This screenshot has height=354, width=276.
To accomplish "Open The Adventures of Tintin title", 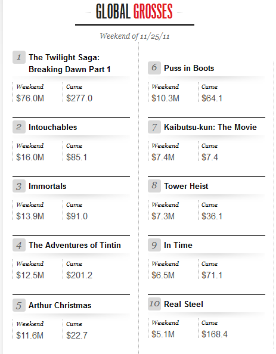I will (75, 245).
